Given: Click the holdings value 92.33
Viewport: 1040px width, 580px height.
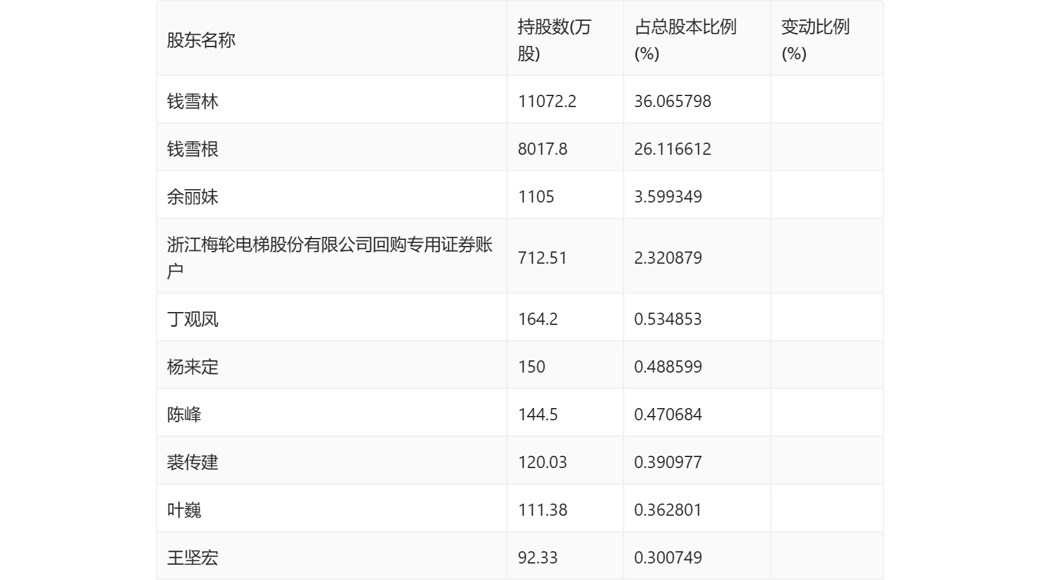Looking at the screenshot, I should pyautogui.click(x=538, y=557).
